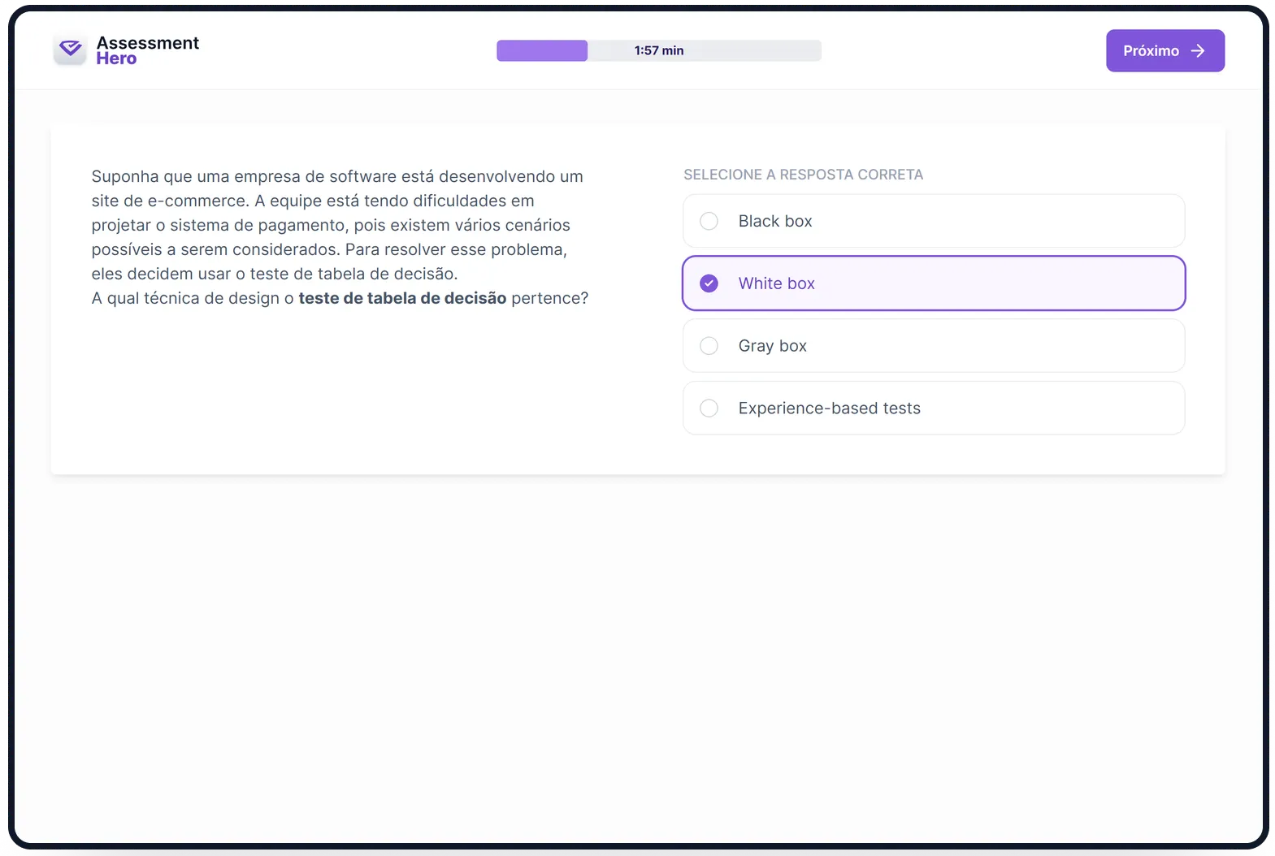Pick the Experience-based tests radio option
This screenshot has width=1275, height=856.
709,408
